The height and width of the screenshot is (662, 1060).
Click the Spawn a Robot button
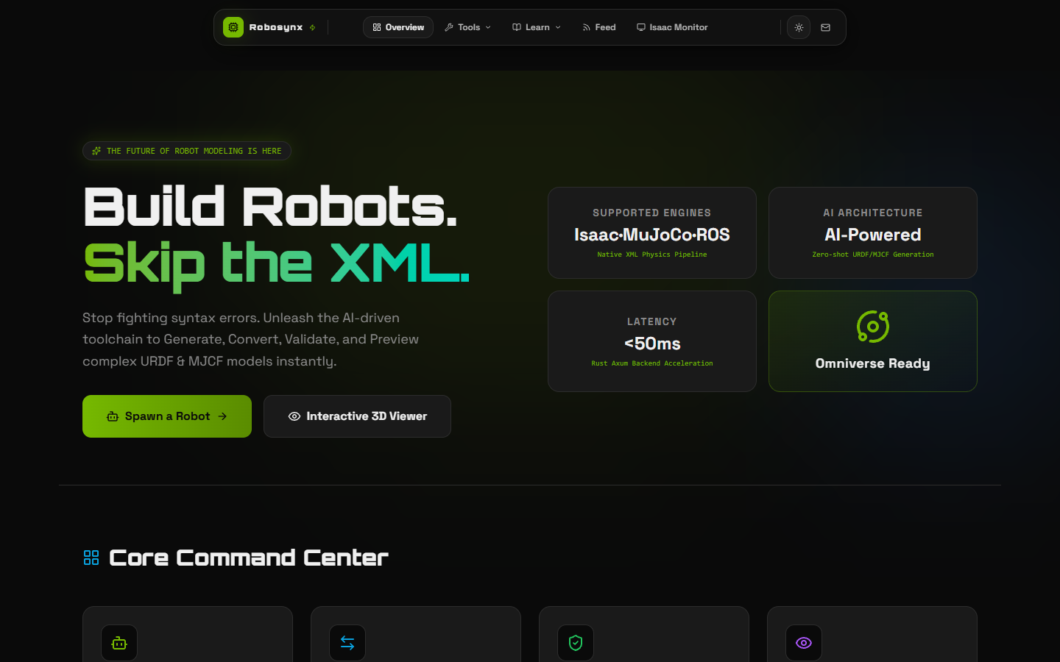click(x=167, y=416)
